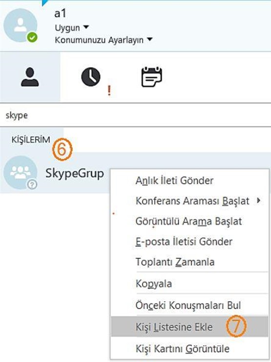Click the red exclamation alert indicator

coord(109,90)
